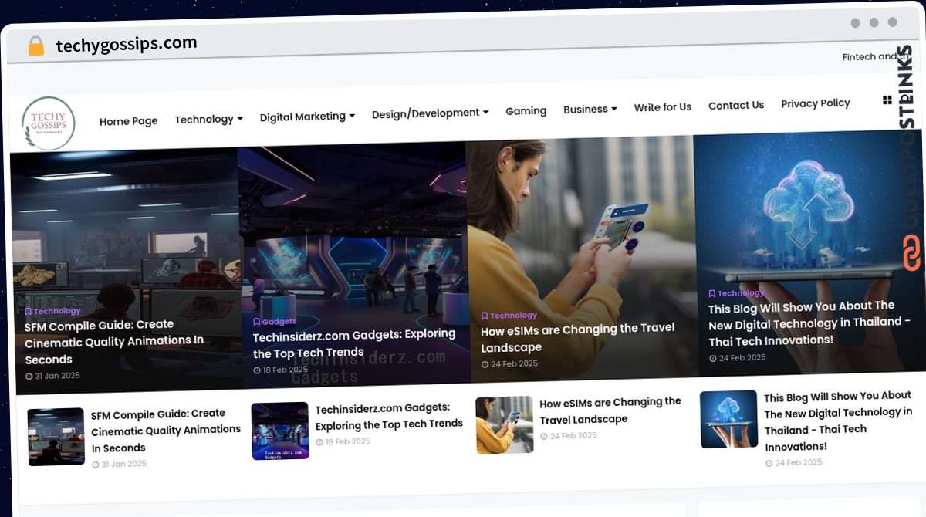This screenshot has width=926, height=517.
Task: Open the Thailand blog title in the lower list
Action: point(838,421)
